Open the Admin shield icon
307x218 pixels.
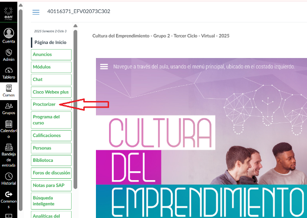click(8, 52)
